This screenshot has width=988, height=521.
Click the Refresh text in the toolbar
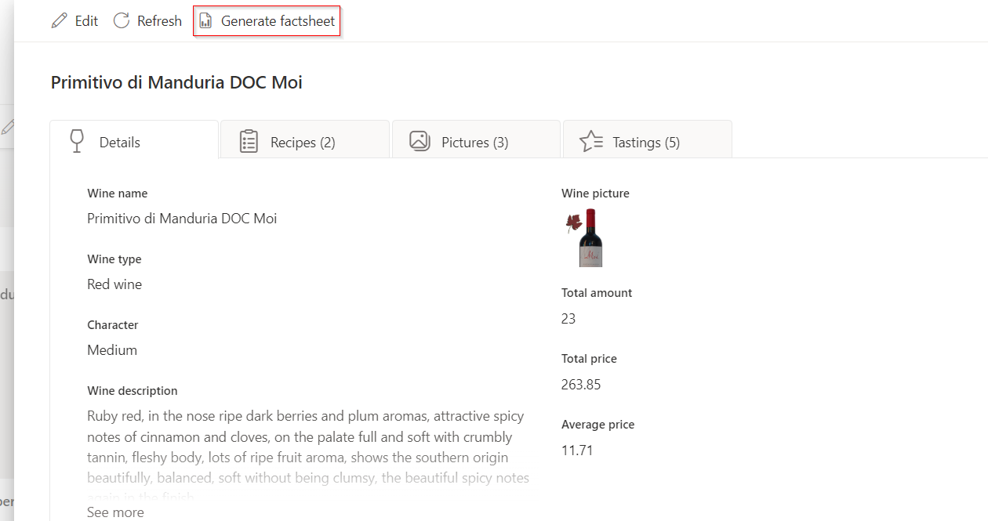159,21
